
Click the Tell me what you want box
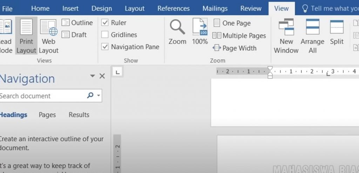(x=334, y=8)
